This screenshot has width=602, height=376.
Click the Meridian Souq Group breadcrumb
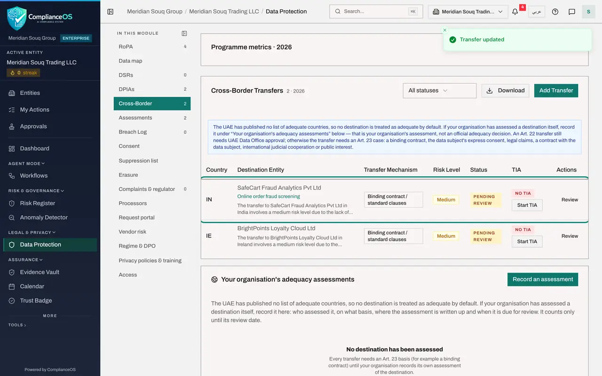click(x=155, y=11)
